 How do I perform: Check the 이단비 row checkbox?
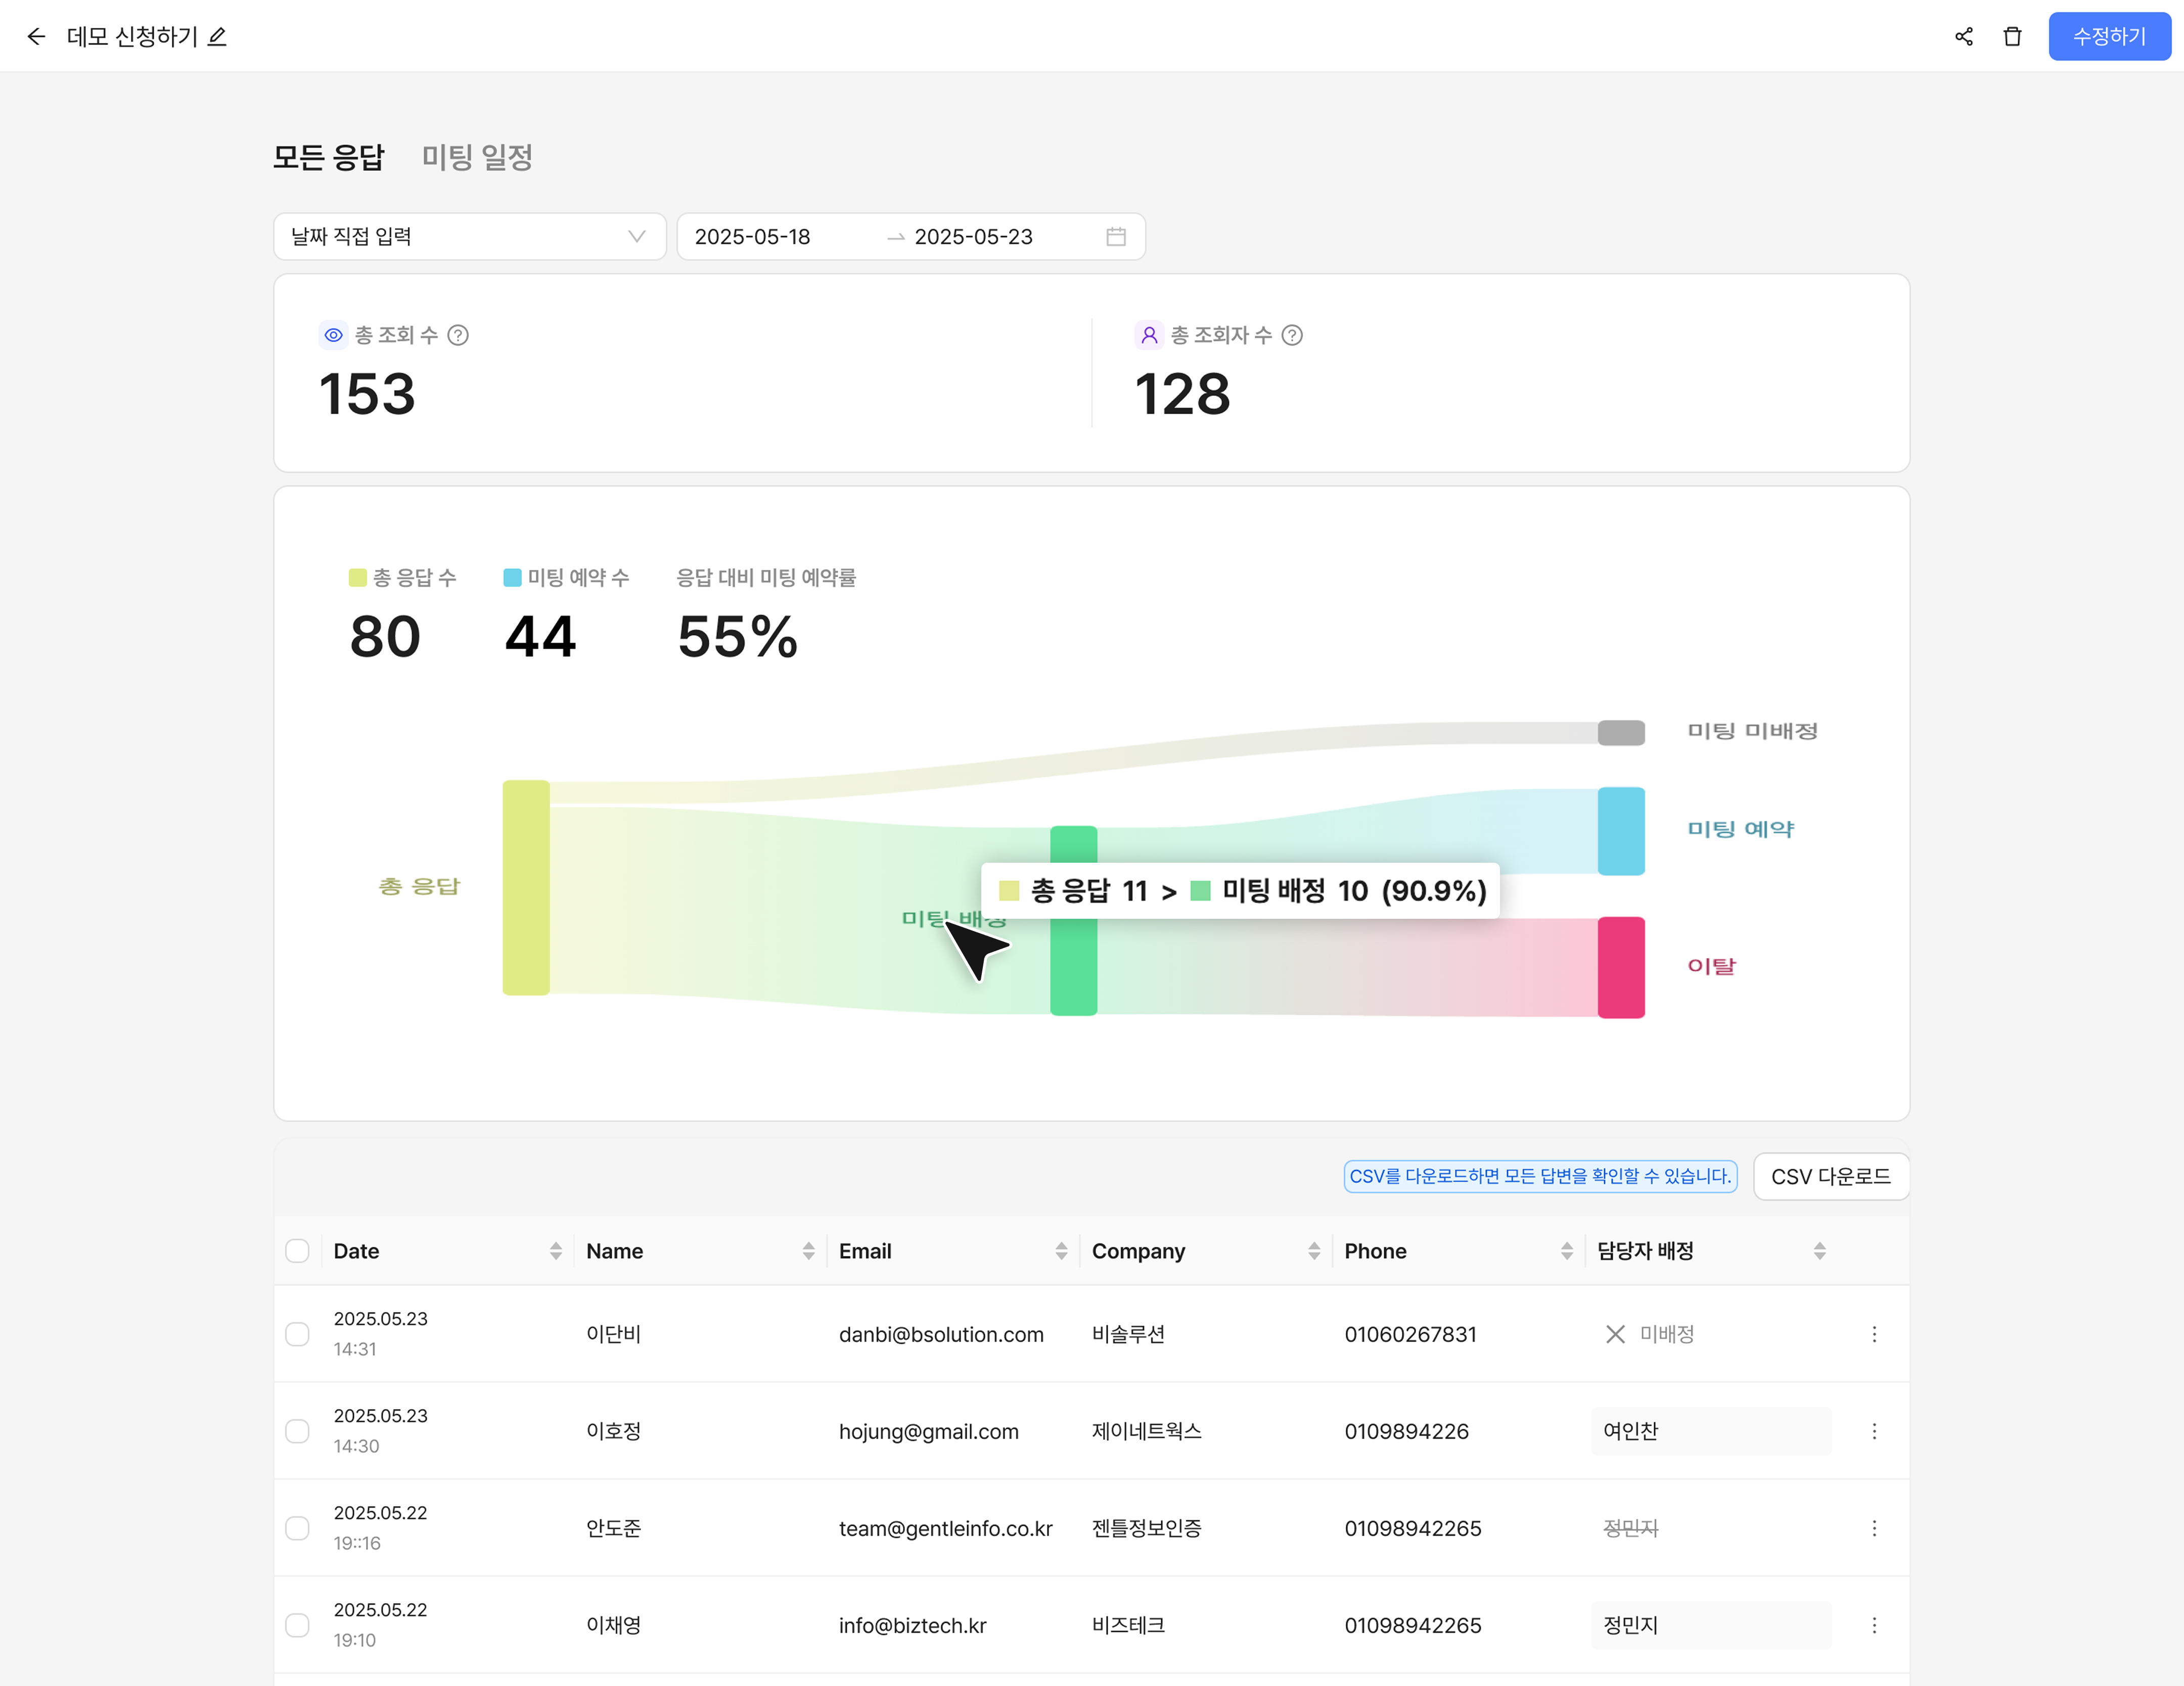tap(297, 1334)
